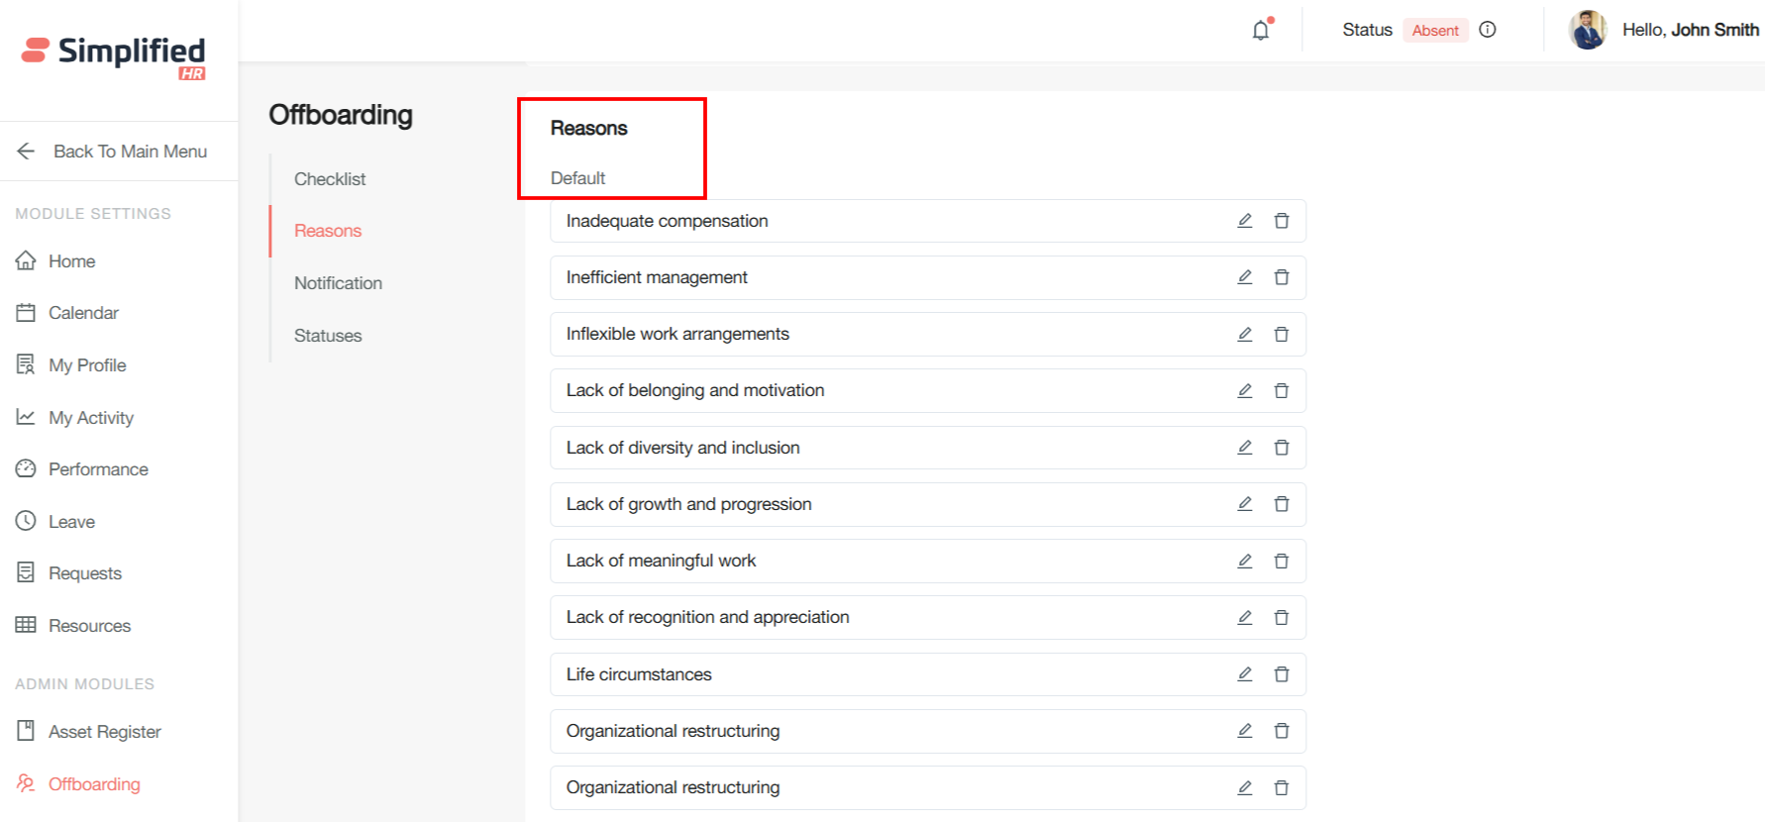Switch to the Notification settings tab

338,283
